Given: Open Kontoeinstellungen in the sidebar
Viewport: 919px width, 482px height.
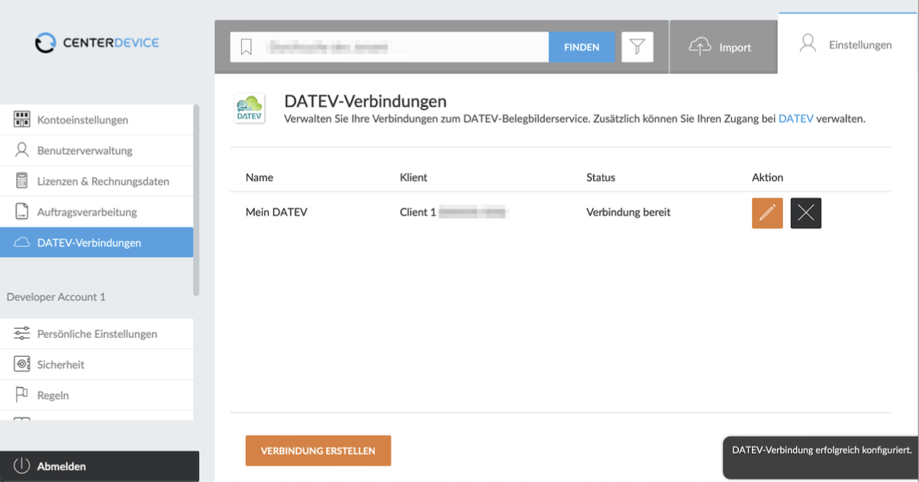Looking at the screenshot, I should click(96, 120).
